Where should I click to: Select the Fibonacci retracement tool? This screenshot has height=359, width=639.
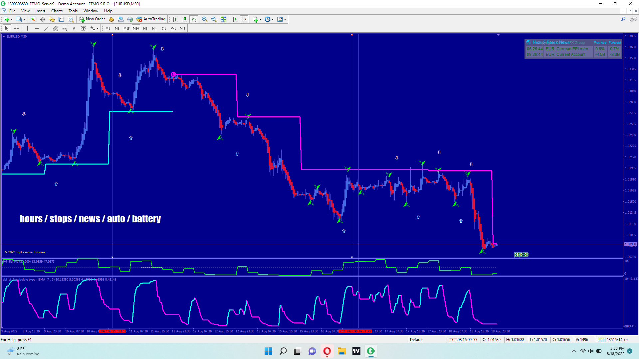point(65,29)
